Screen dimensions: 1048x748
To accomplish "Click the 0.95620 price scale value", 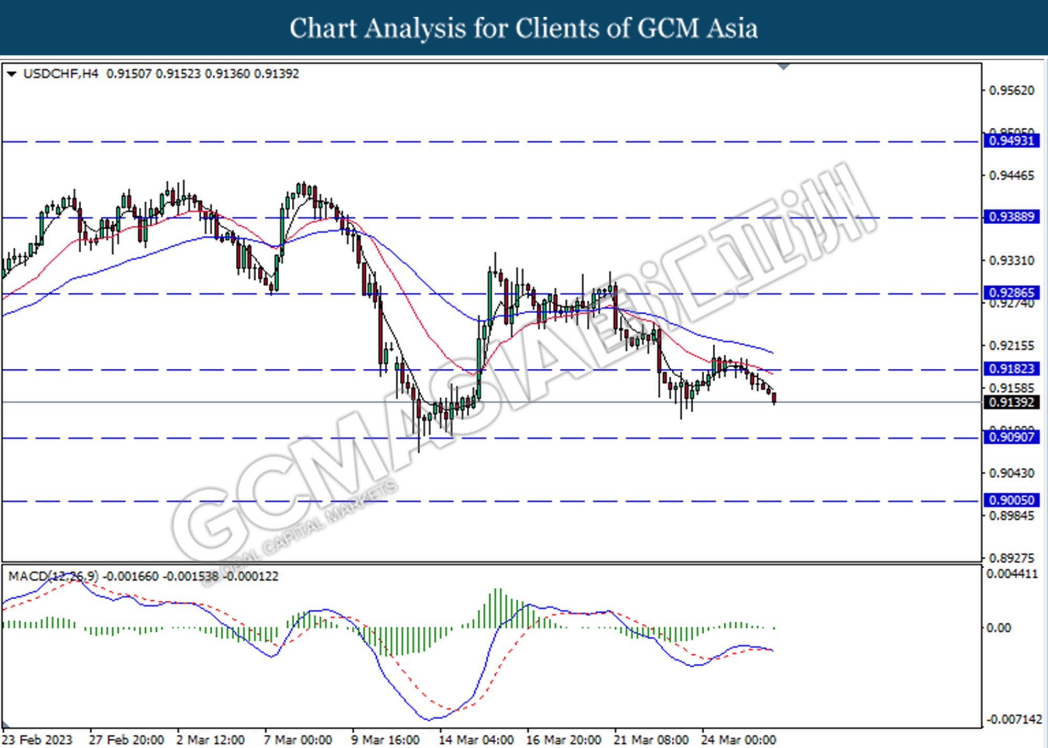I will click(1011, 91).
